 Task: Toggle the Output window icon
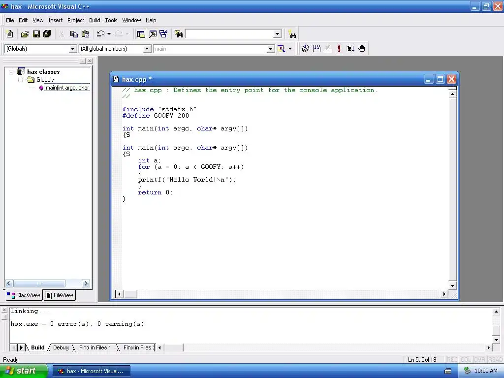tap(153, 34)
